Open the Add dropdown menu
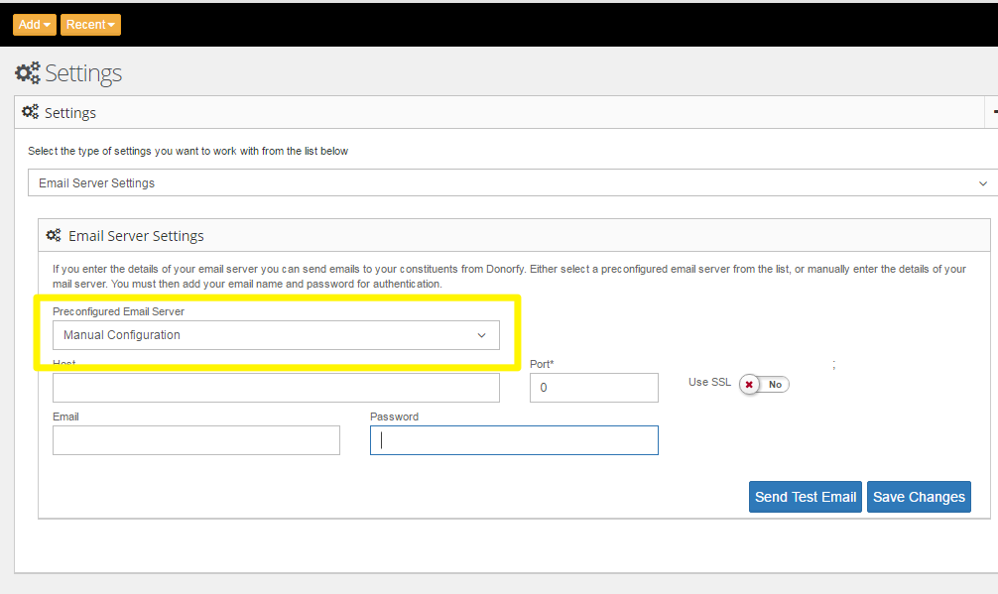This screenshot has width=998, height=594. tap(34, 24)
